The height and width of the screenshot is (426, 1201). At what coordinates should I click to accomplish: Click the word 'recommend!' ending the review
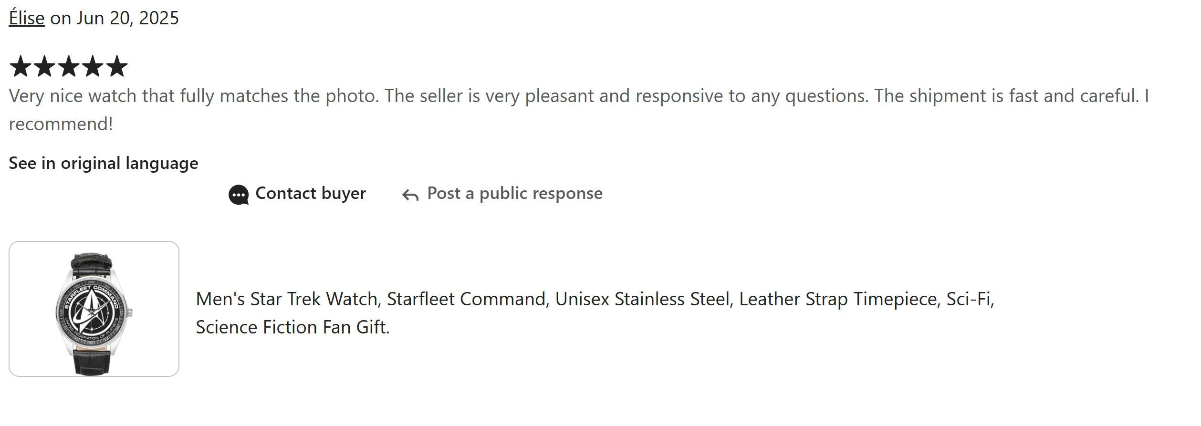(x=61, y=124)
